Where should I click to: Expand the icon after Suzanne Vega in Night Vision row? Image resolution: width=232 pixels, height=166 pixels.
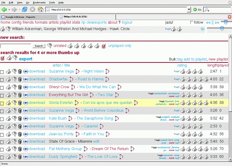coord(77,71)
